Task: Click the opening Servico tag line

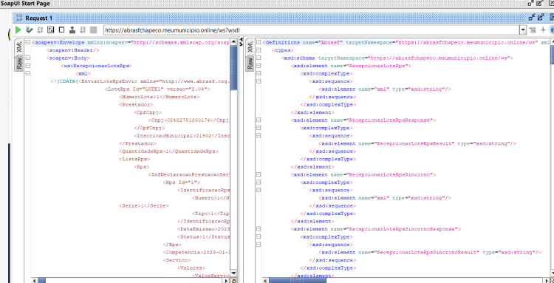Action: [177, 260]
